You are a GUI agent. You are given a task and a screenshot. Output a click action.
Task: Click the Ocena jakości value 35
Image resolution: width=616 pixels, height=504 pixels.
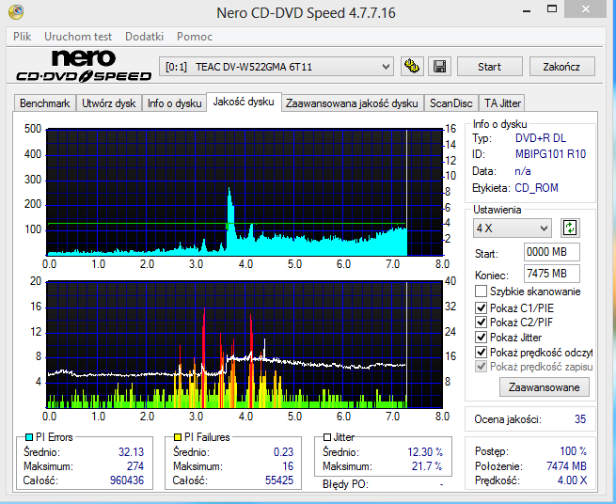[580, 419]
